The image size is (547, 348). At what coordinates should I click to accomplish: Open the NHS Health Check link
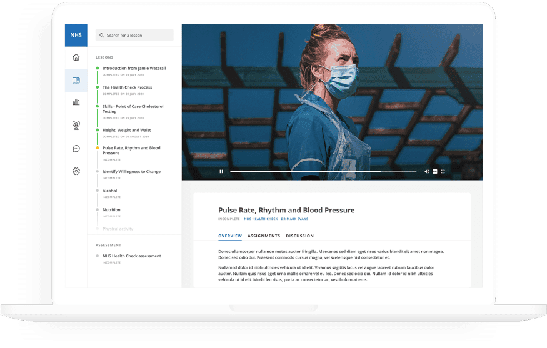click(261, 219)
